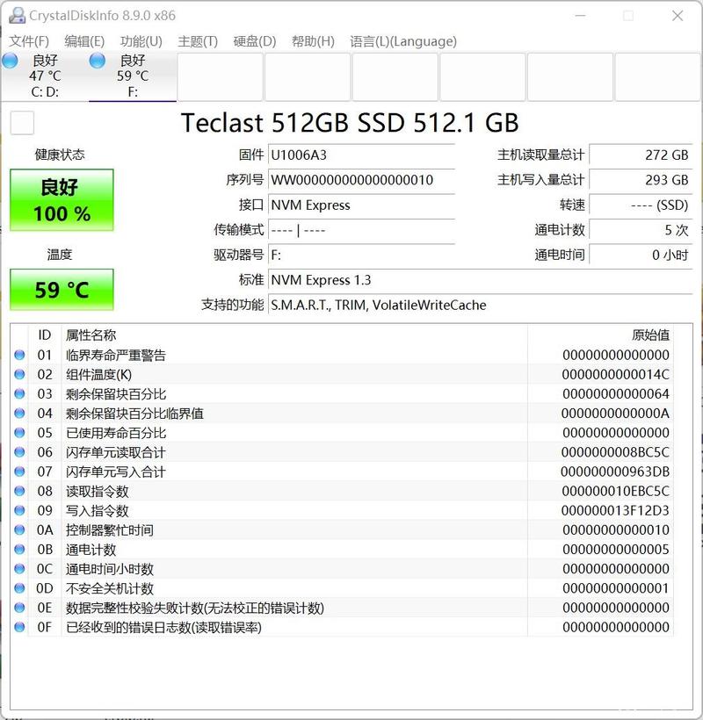Click raw value 0000000008BC5C
This screenshot has height=720, width=703.
(x=615, y=452)
